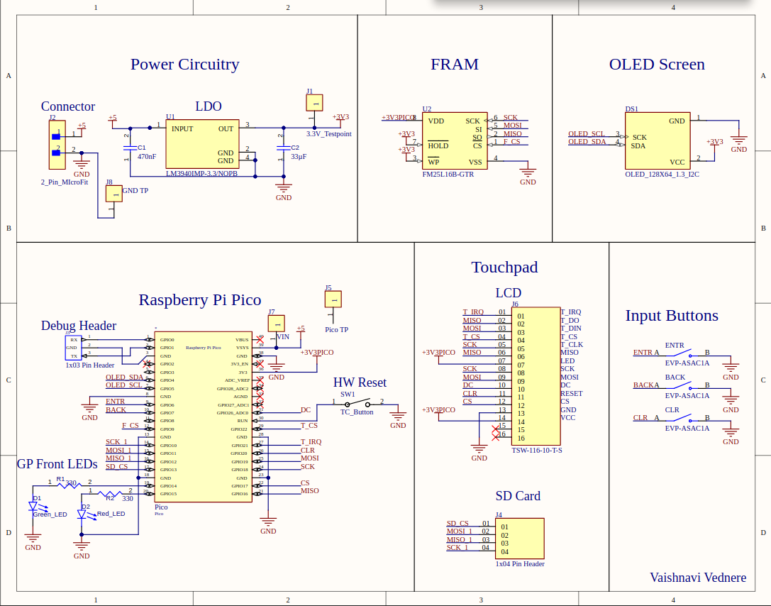
Task: Select the no-connect X on J6 pin 15
Action: (x=496, y=429)
